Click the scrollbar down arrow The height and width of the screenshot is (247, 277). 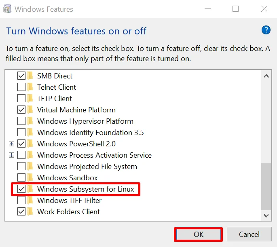click(x=266, y=216)
